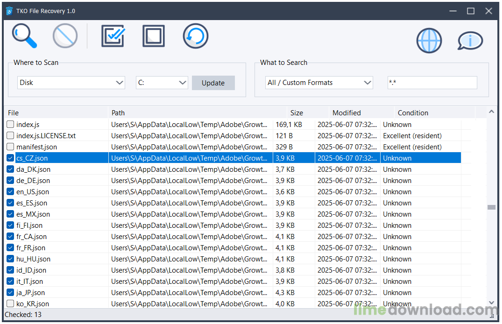Uncheck the cs_CZ.json checkbox
Screen dimensions: 502x324
(10, 158)
